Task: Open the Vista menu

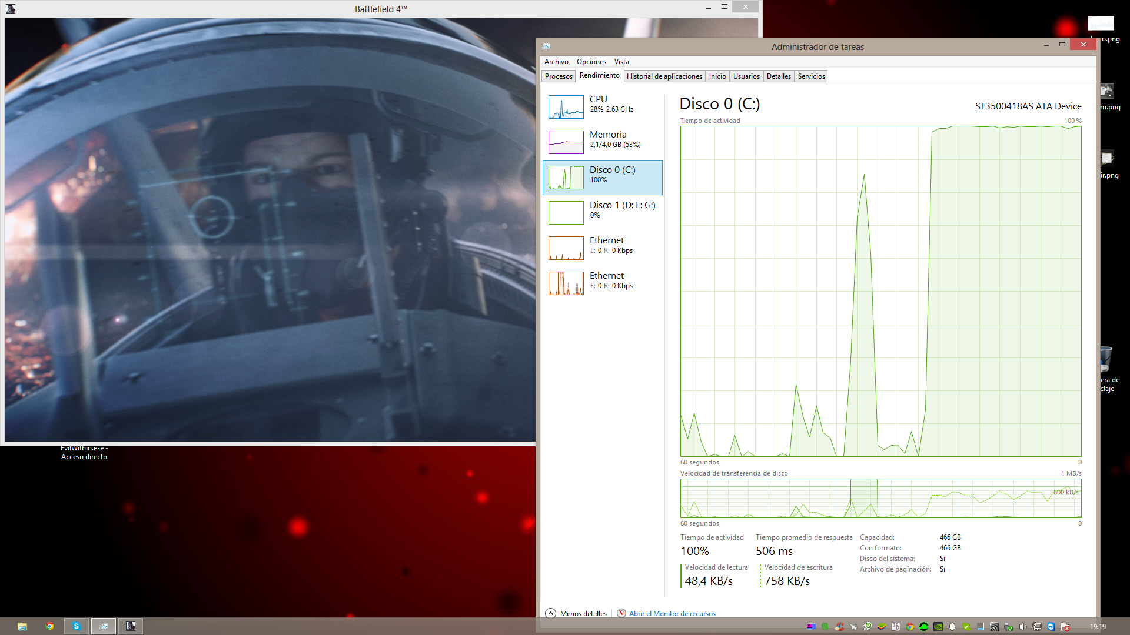Action: tap(621, 62)
